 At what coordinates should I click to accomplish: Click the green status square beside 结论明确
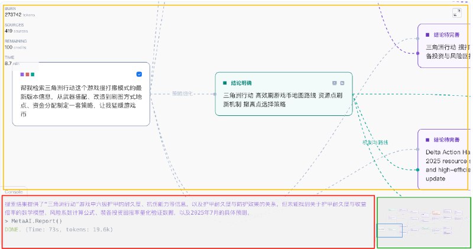pos(225,83)
